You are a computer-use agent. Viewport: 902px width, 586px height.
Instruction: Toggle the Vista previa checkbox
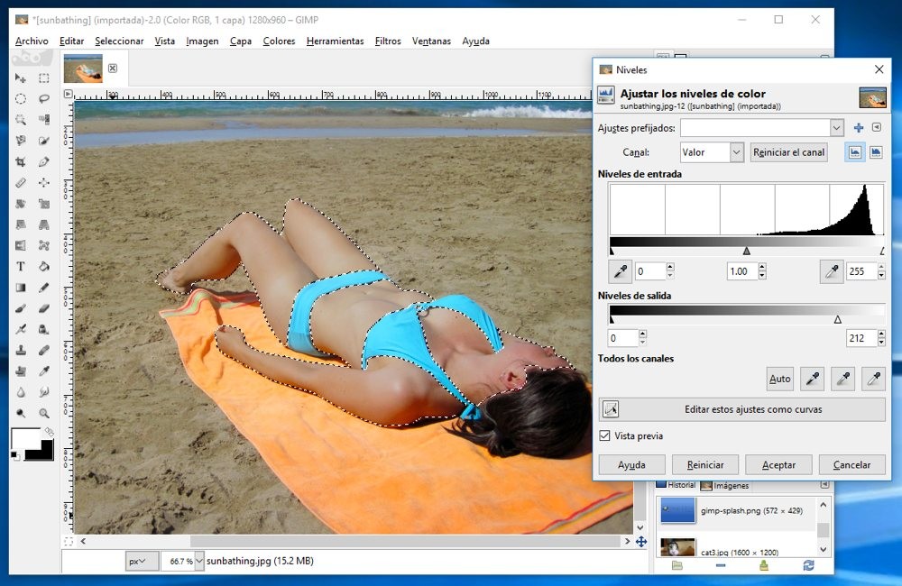click(605, 436)
